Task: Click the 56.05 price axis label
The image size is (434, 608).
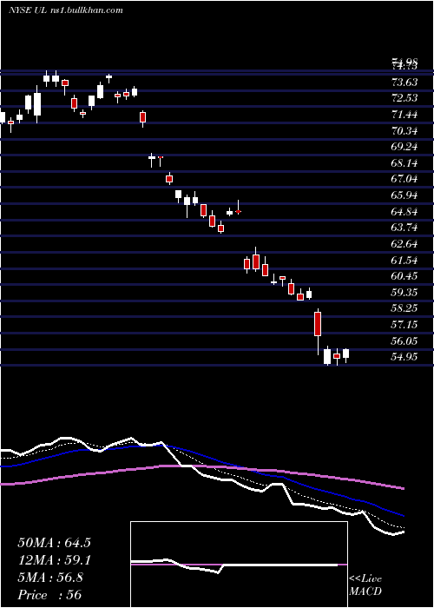Action: click(404, 340)
